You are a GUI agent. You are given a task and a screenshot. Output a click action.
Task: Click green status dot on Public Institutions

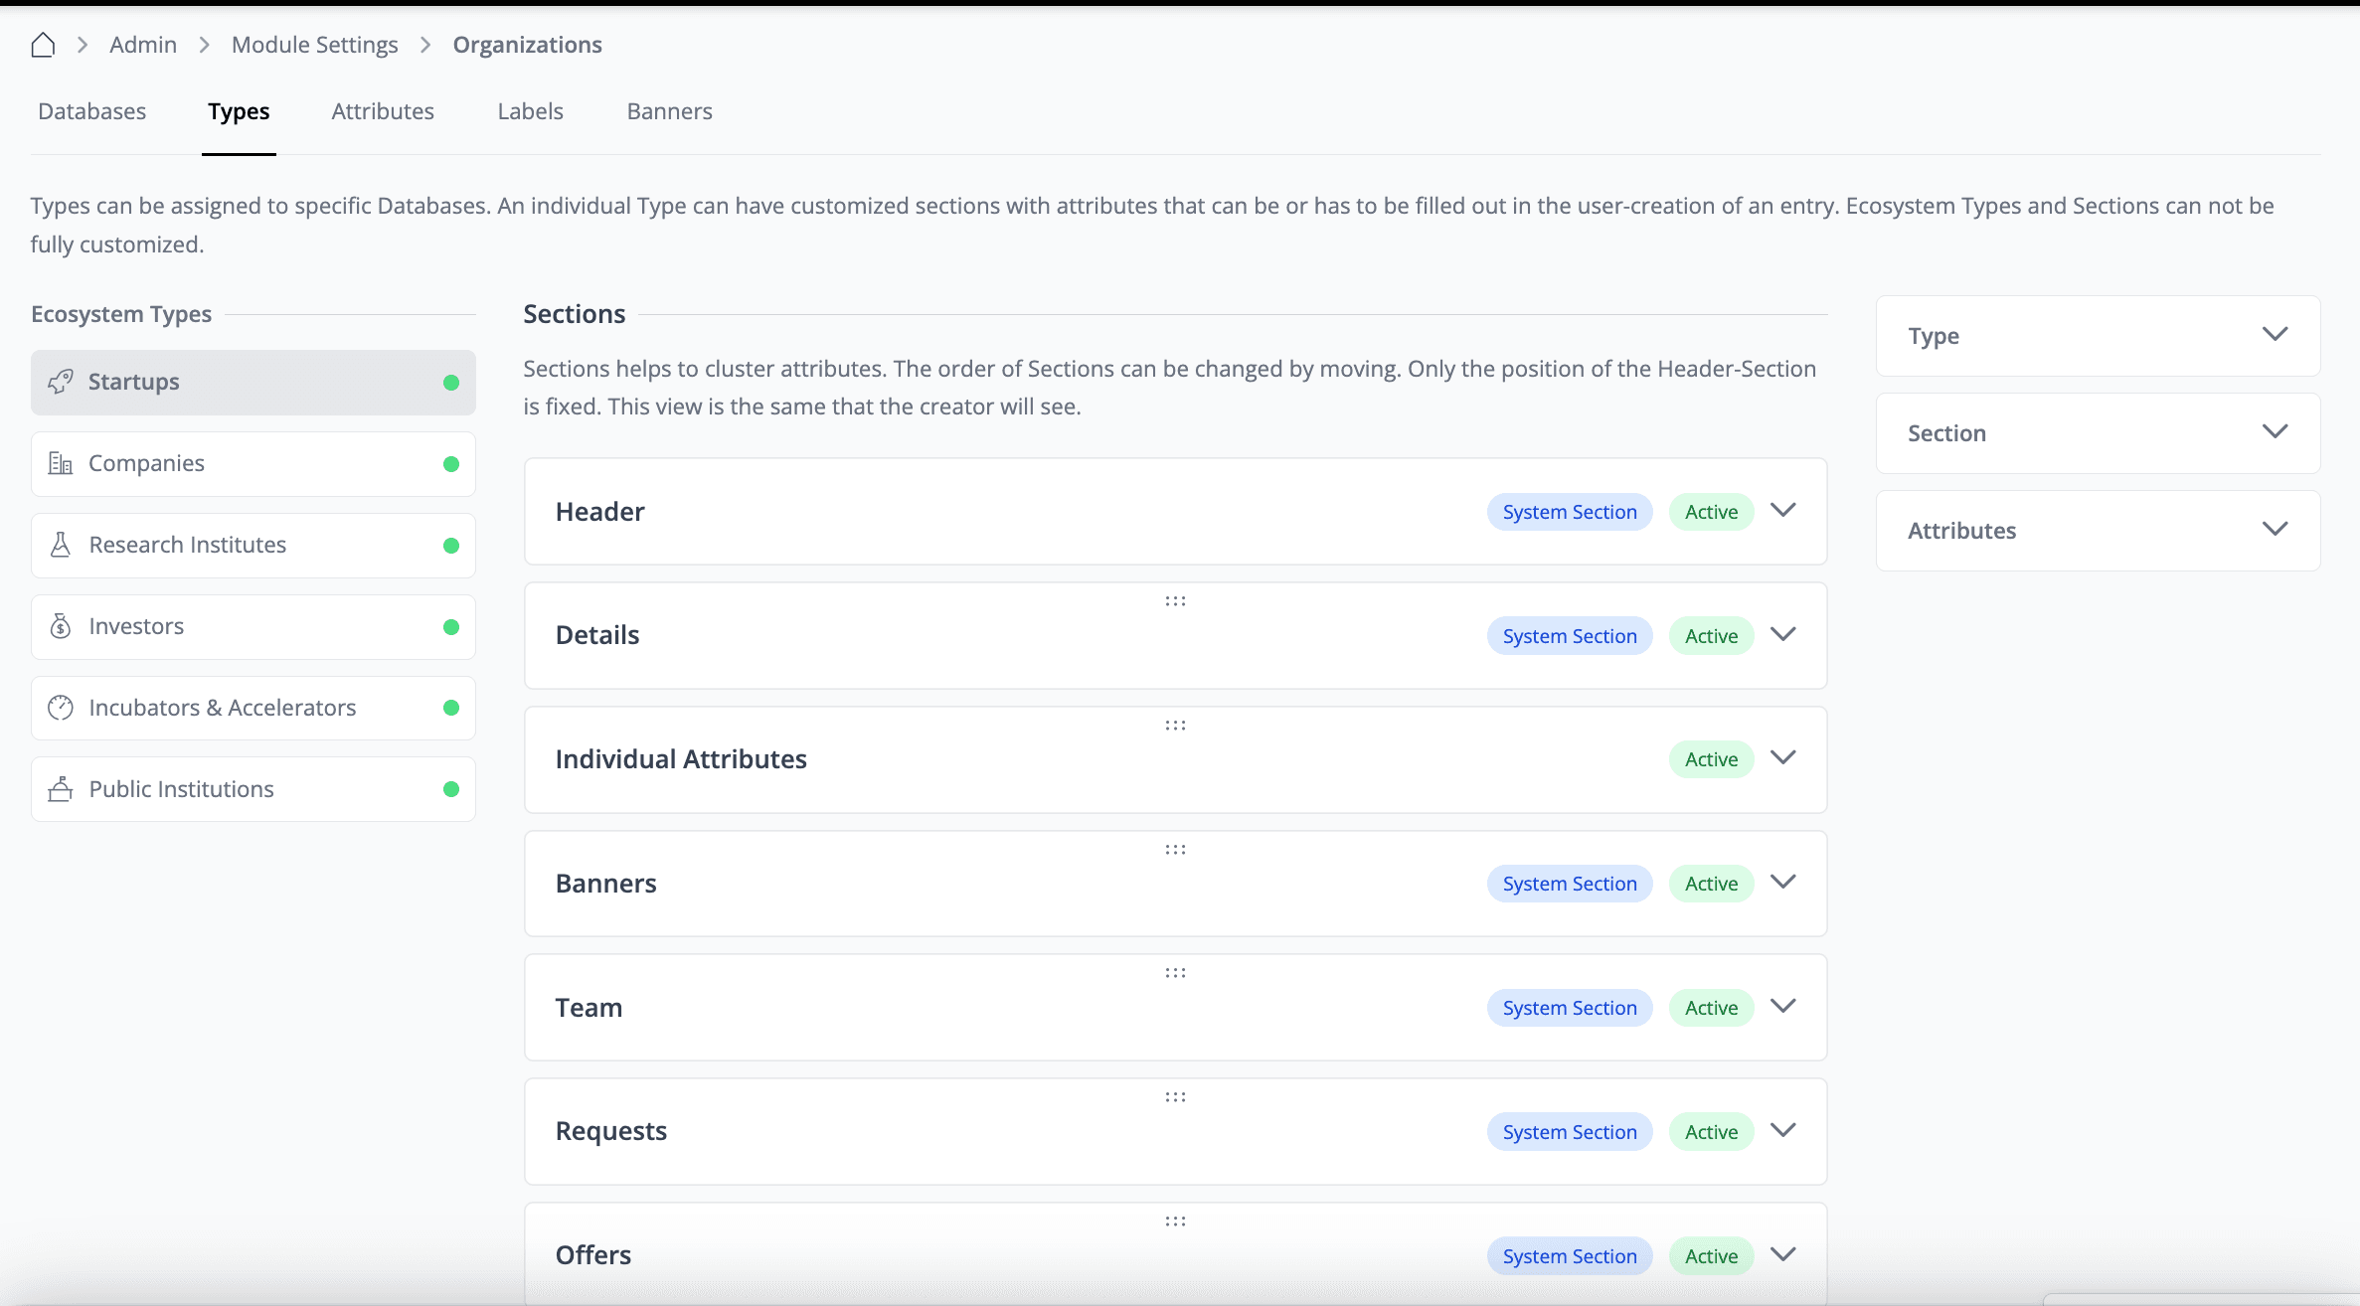coord(451,789)
